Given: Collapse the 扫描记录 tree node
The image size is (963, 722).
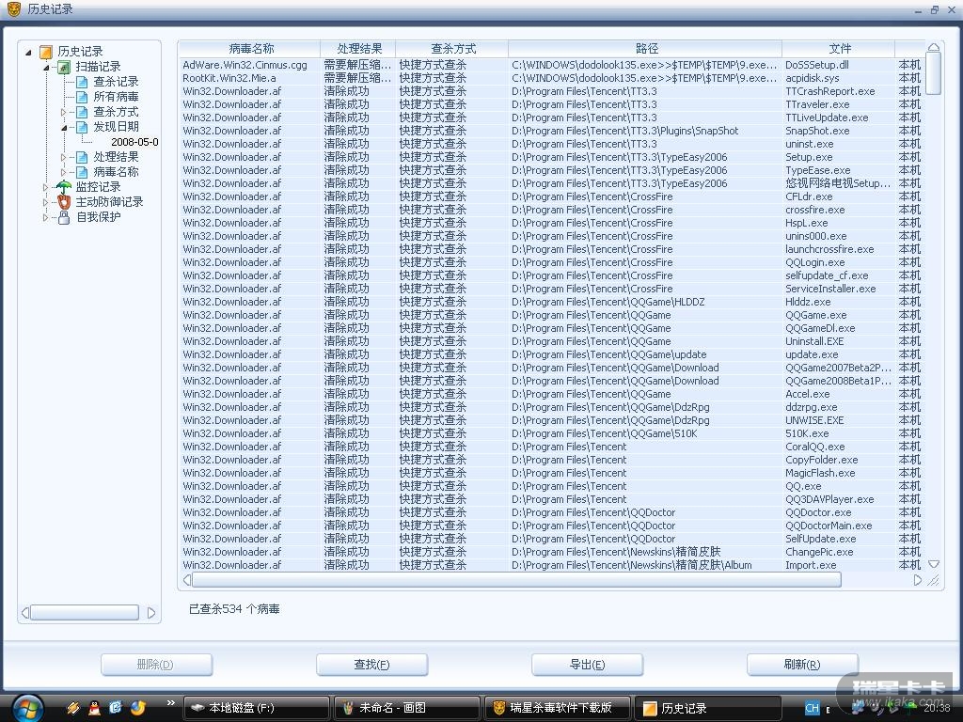Looking at the screenshot, I should tap(46, 68).
